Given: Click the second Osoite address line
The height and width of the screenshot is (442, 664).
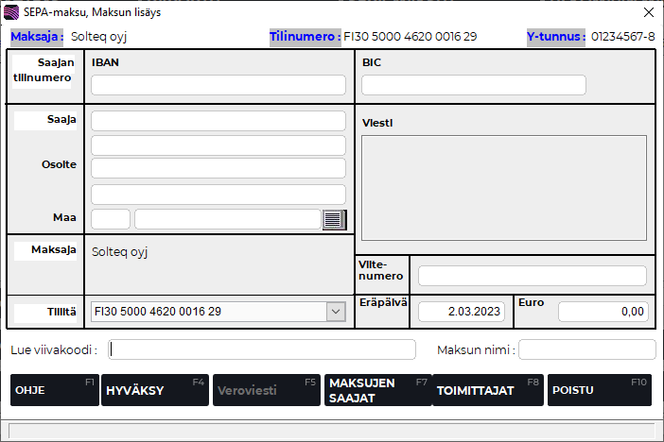Looking at the screenshot, I should [x=218, y=168].
